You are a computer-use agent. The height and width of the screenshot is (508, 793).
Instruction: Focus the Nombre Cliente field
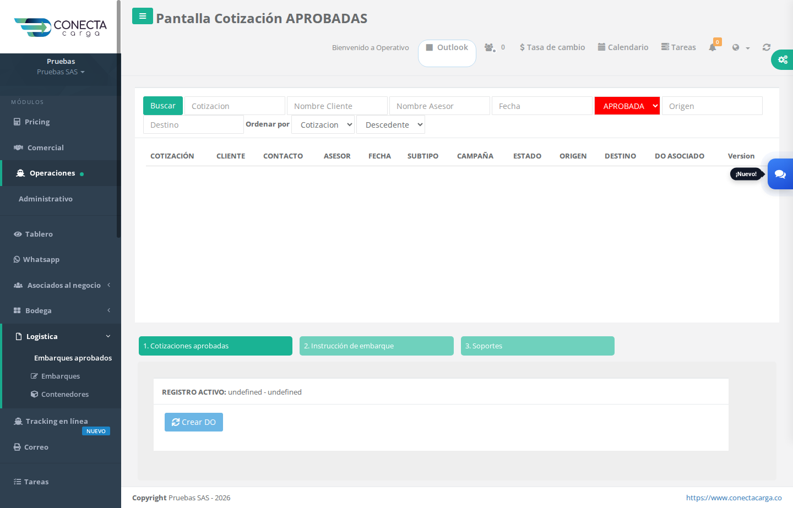pyautogui.click(x=337, y=106)
